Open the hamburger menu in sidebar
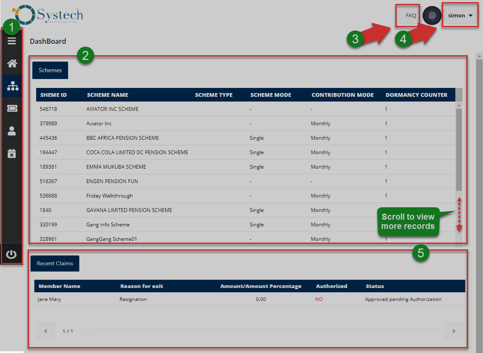This screenshot has width=483, height=353. 12,41
